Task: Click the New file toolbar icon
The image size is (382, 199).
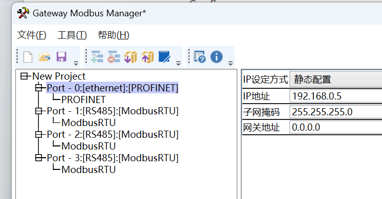Action: [x=28, y=57]
